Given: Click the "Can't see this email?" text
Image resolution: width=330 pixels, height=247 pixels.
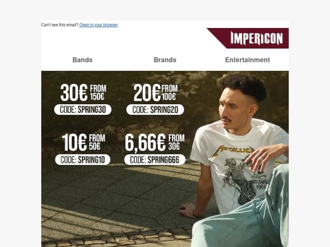Looking at the screenshot, I should point(60,25).
